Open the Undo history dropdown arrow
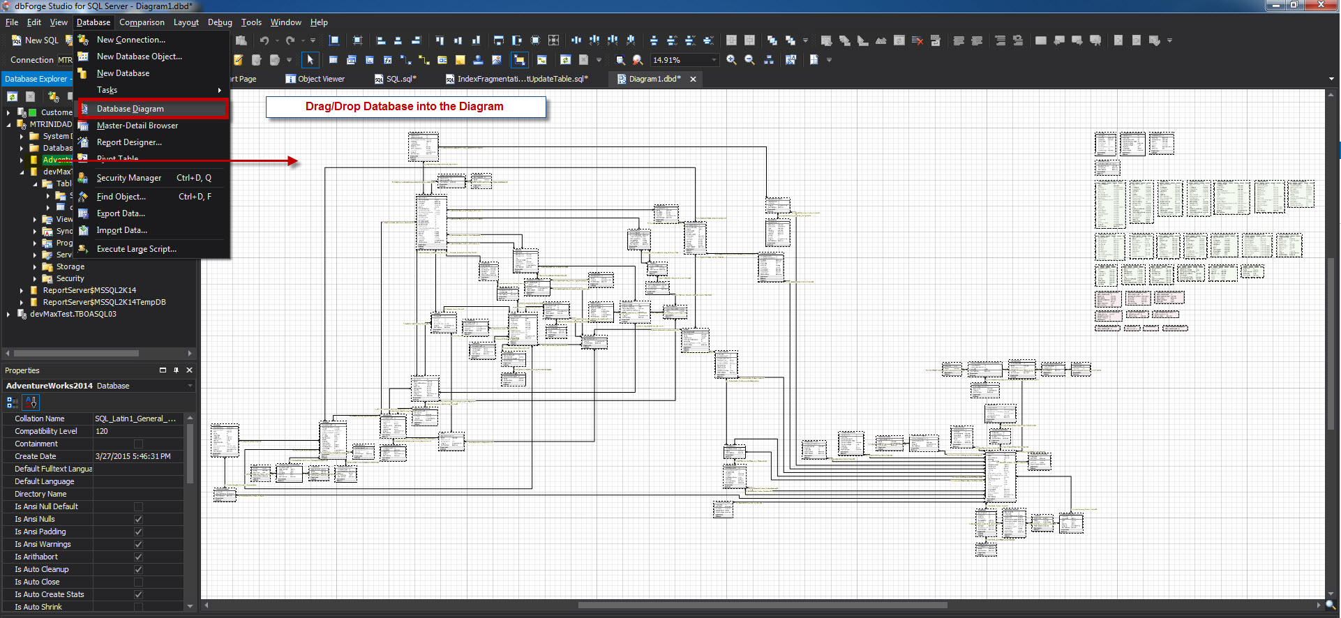 click(x=277, y=40)
